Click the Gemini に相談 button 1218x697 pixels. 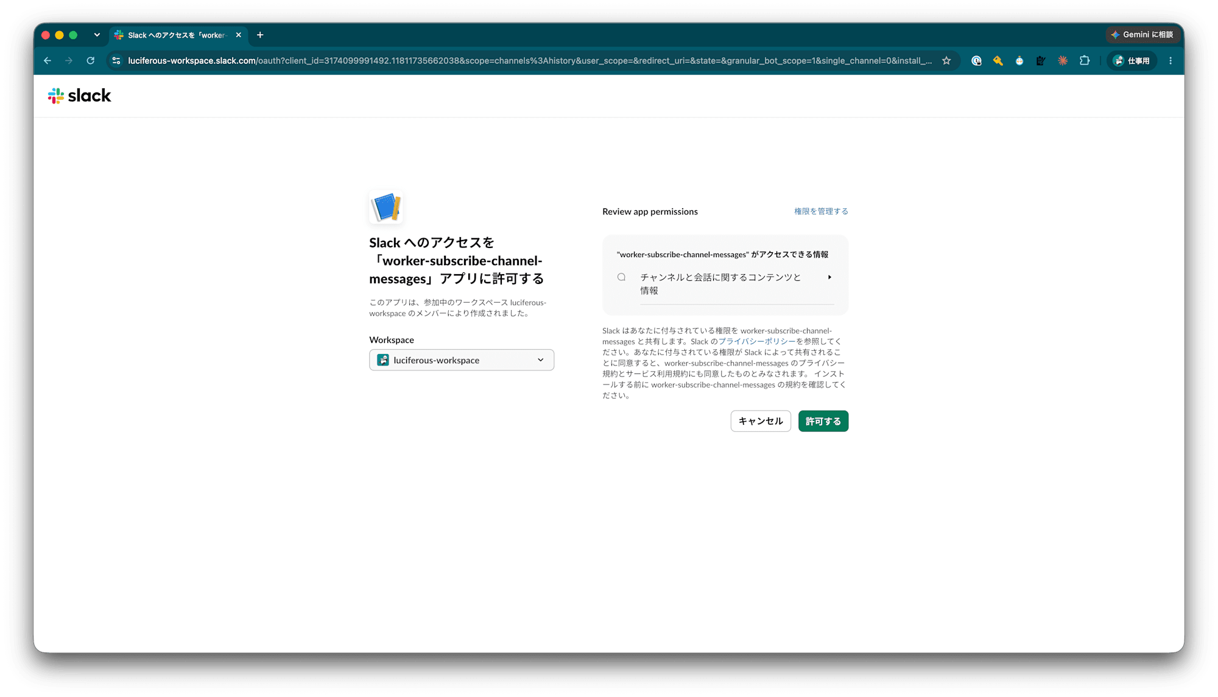1142,35
